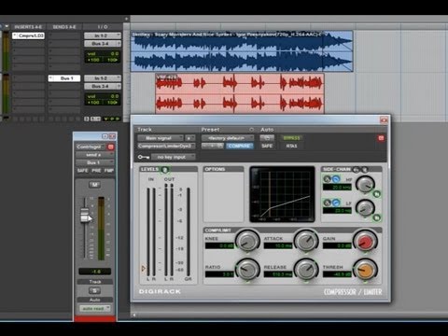Toggle PRE button in send window
This screenshot has width=448, height=336.
96,171
